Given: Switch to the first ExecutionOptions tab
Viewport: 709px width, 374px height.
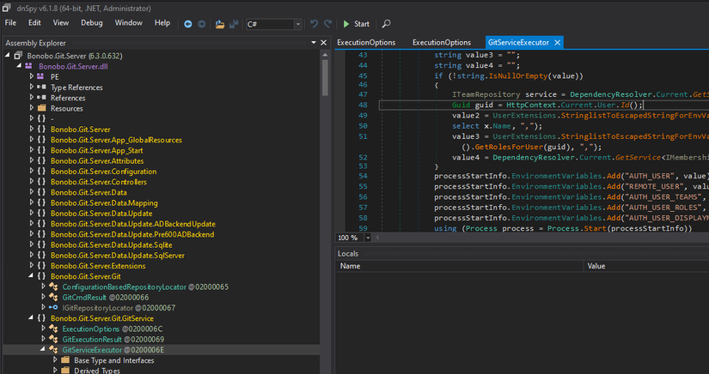Looking at the screenshot, I should coord(366,42).
